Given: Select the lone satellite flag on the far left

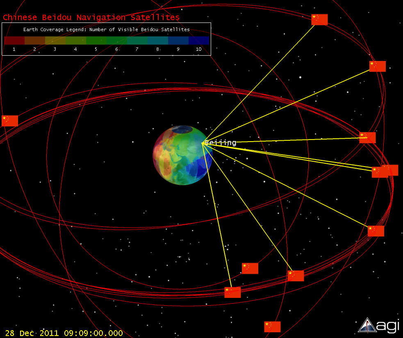Looking at the screenshot, I should pyautogui.click(x=10, y=121).
